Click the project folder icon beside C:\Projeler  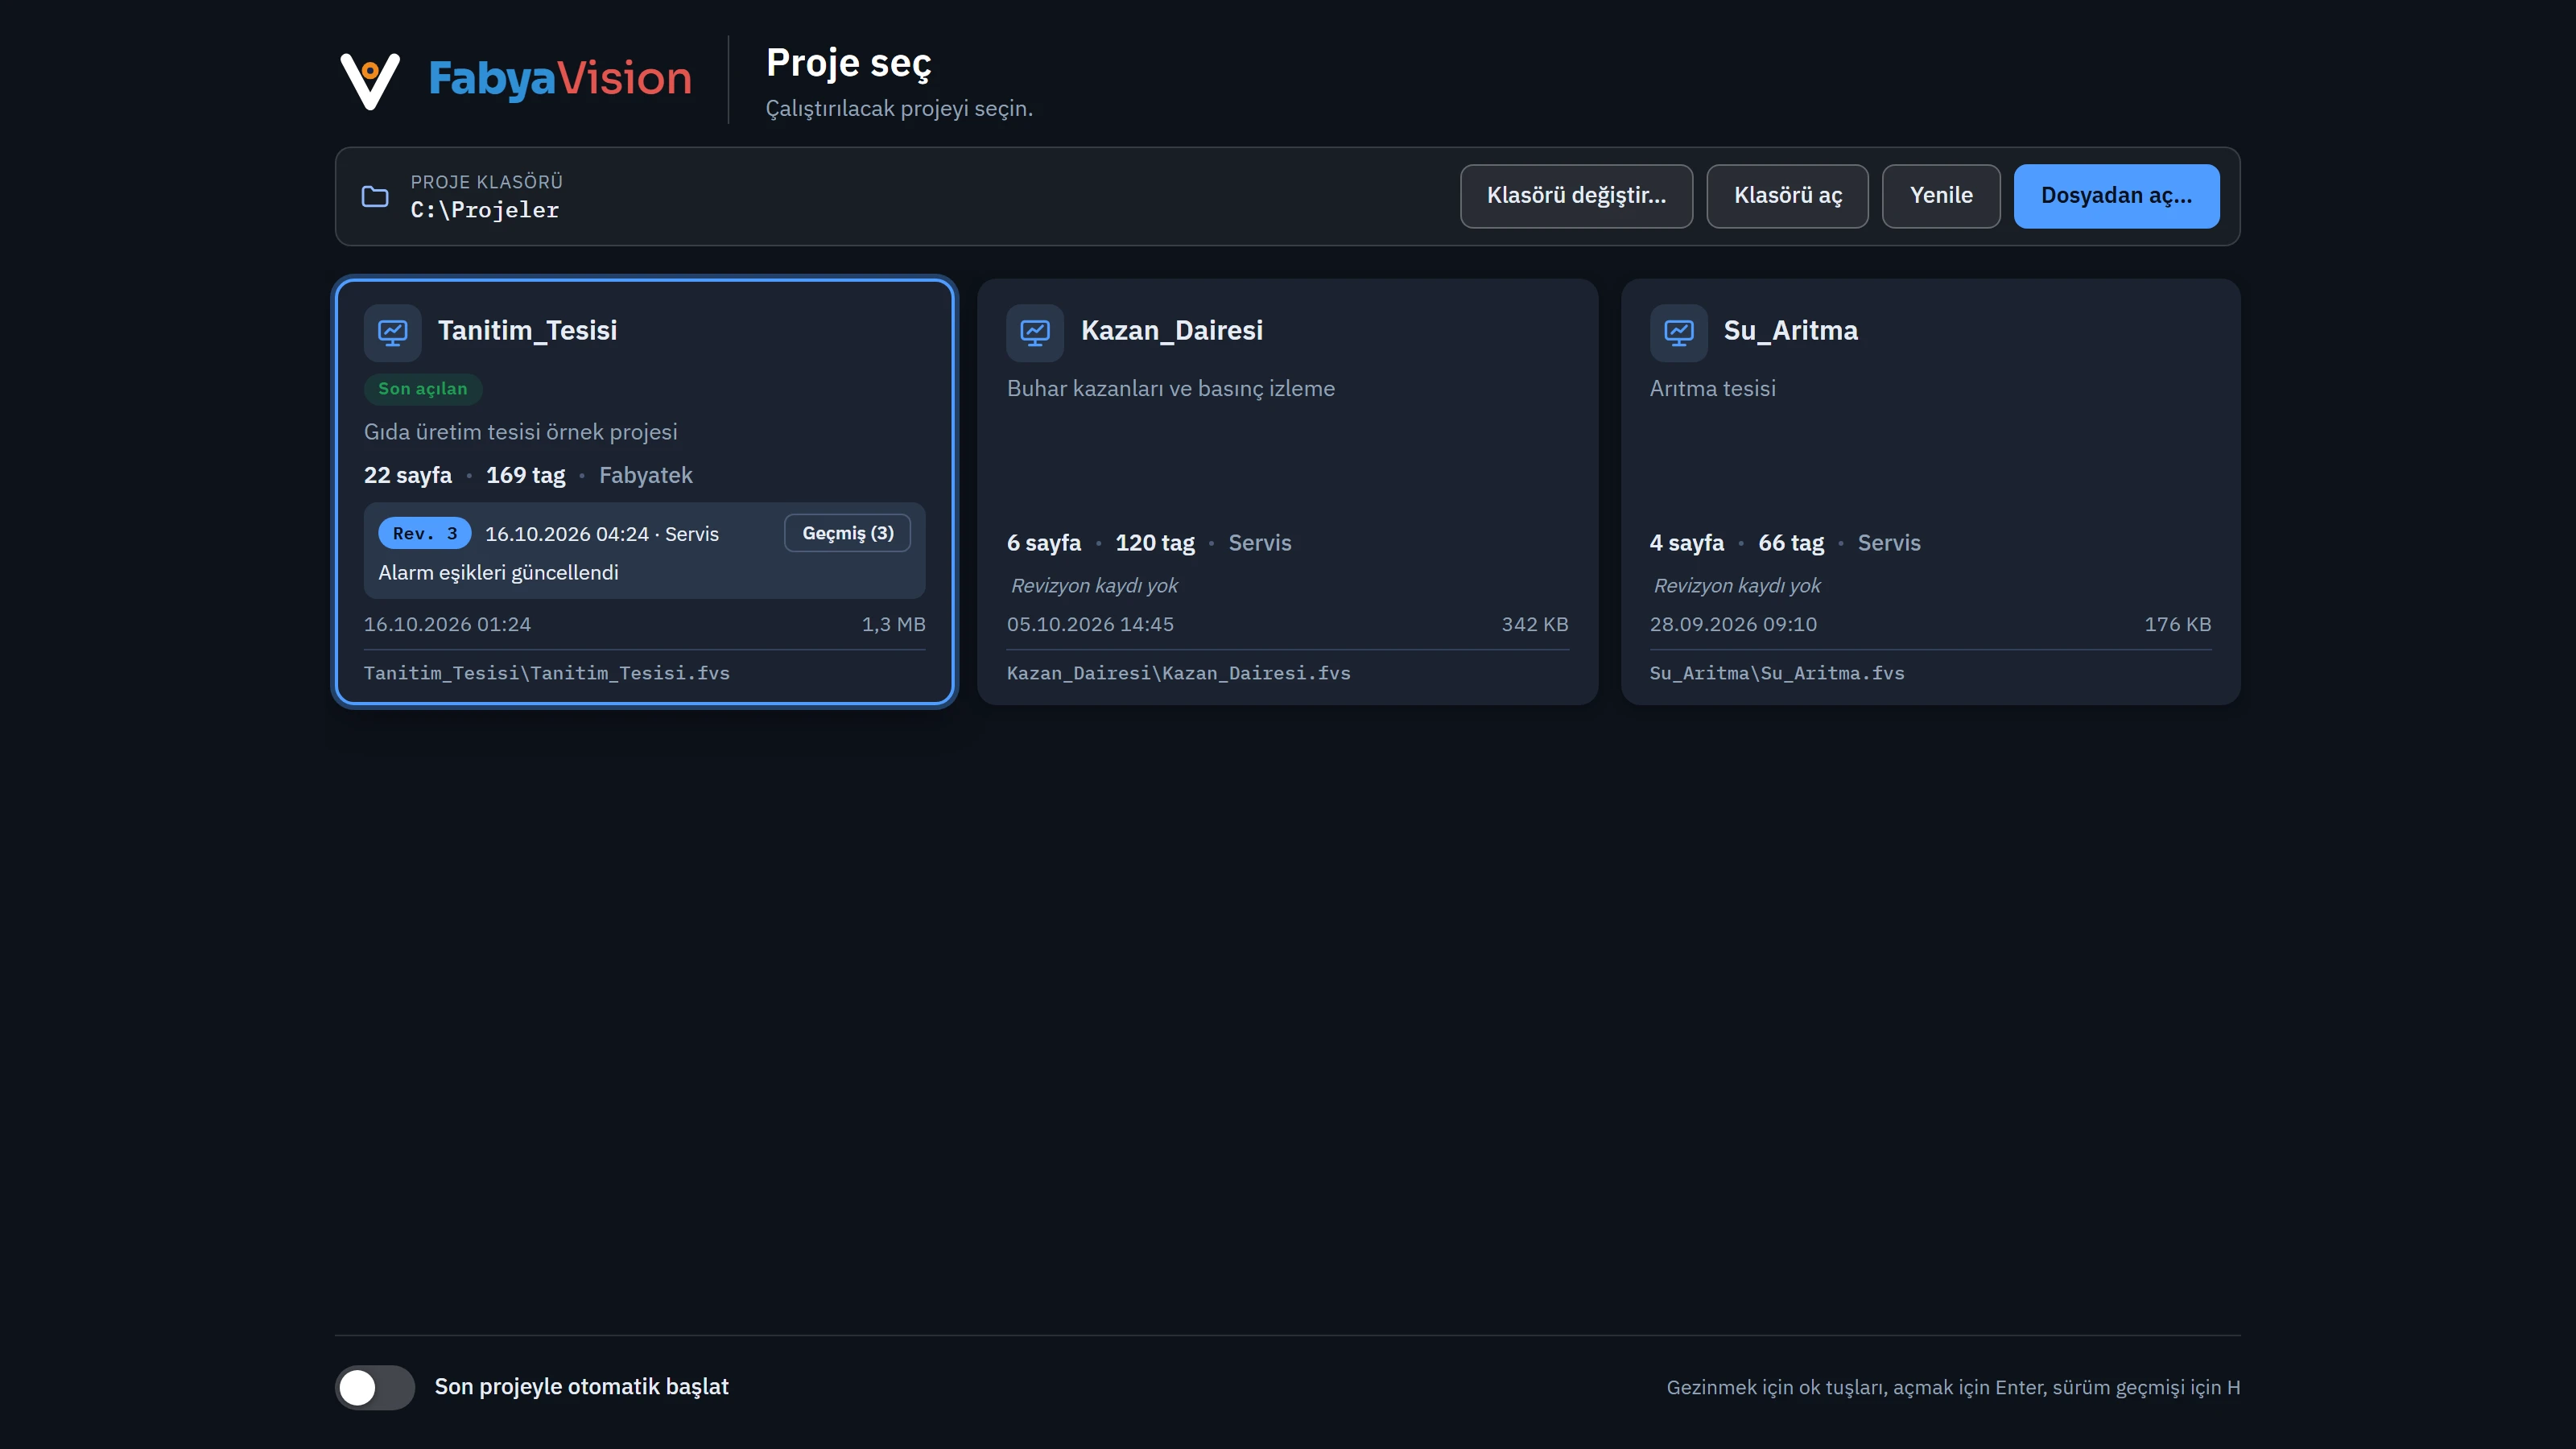(x=375, y=196)
